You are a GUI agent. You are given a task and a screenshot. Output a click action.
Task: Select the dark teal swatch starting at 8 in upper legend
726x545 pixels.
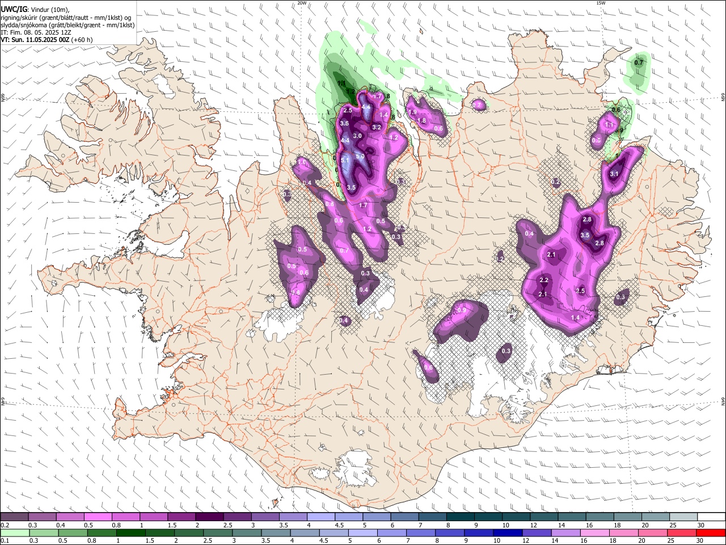click(x=460, y=517)
